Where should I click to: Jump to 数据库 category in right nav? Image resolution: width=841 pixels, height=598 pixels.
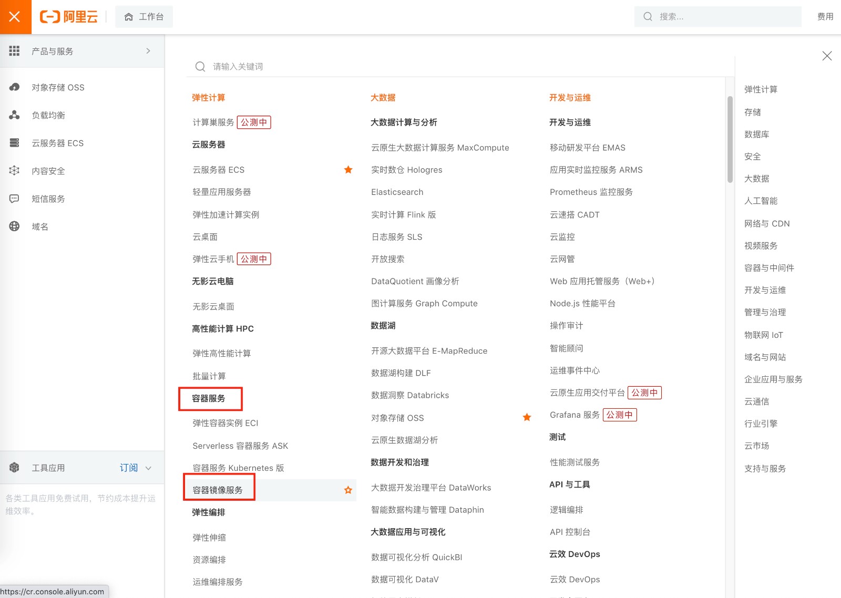[x=757, y=135]
